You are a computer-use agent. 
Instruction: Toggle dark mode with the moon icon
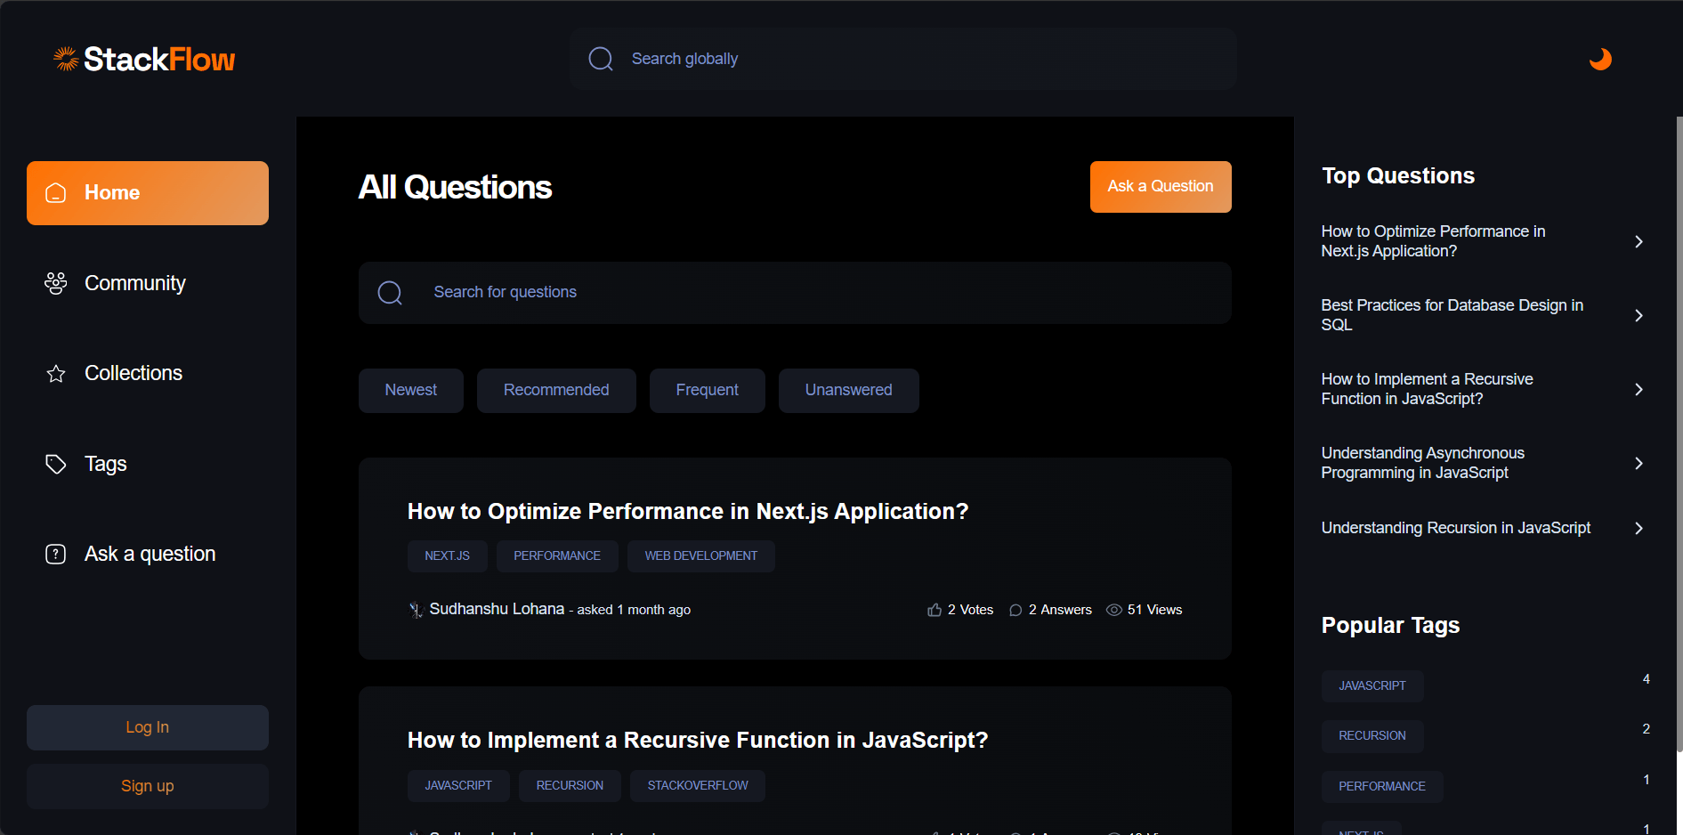click(x=1599, y=59)
